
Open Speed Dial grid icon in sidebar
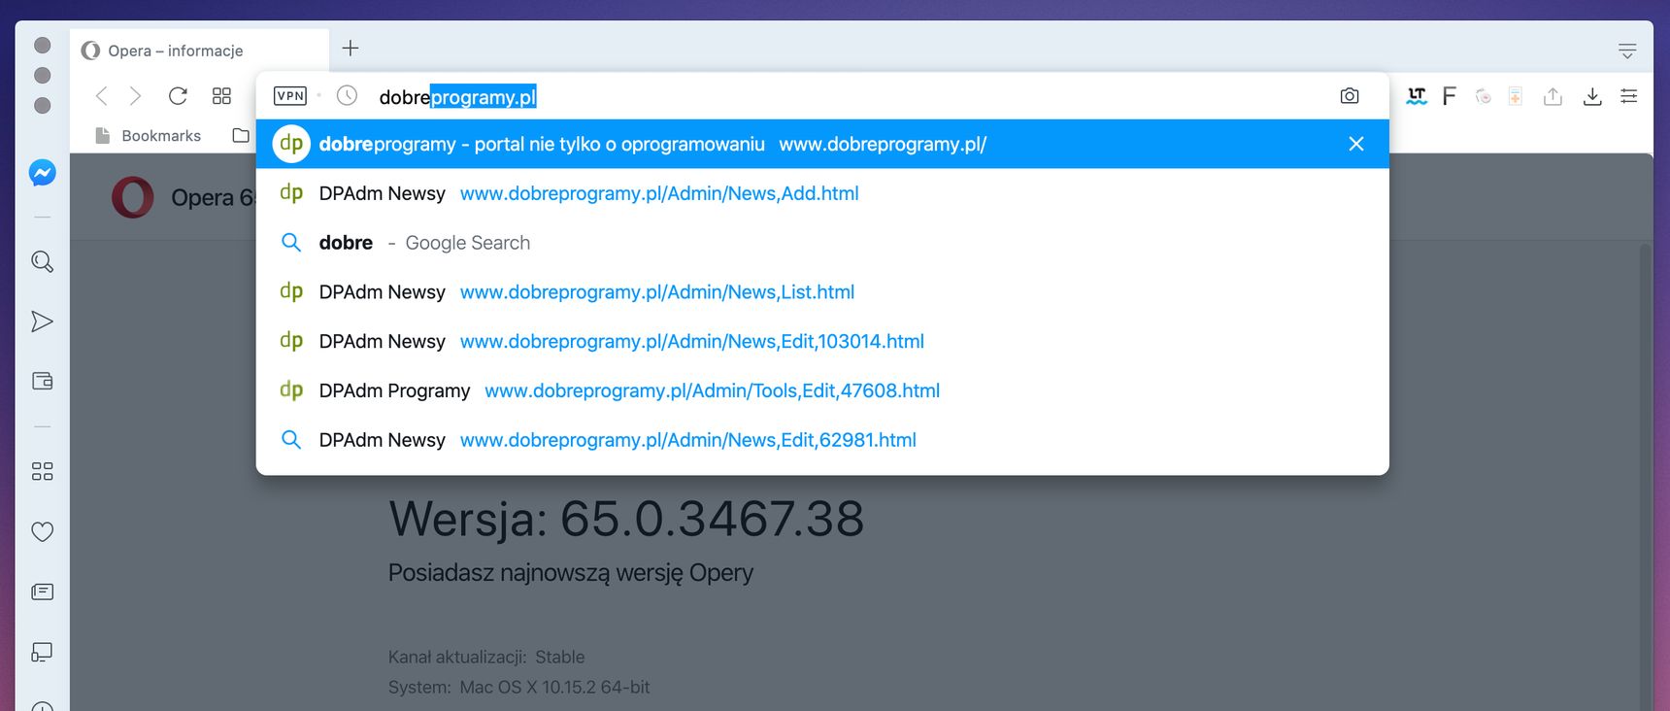tap(42, 471)
